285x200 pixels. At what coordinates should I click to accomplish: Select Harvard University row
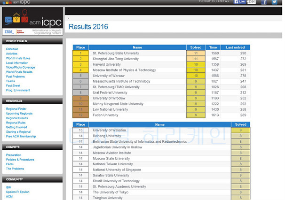coord(161,64)
